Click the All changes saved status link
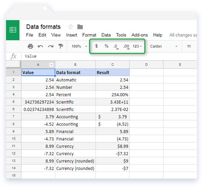Viewport: 203px width, 187px height. click(183, 35)
